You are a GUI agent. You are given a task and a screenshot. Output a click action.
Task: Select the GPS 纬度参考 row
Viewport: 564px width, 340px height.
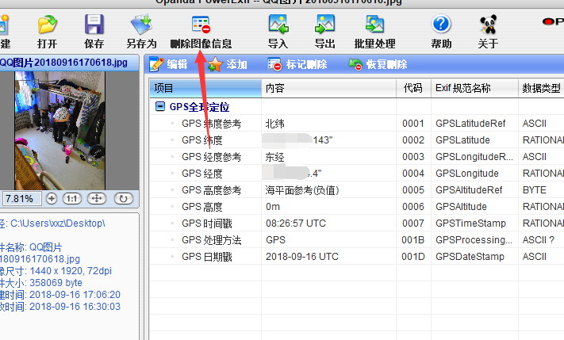coord(357,124)
